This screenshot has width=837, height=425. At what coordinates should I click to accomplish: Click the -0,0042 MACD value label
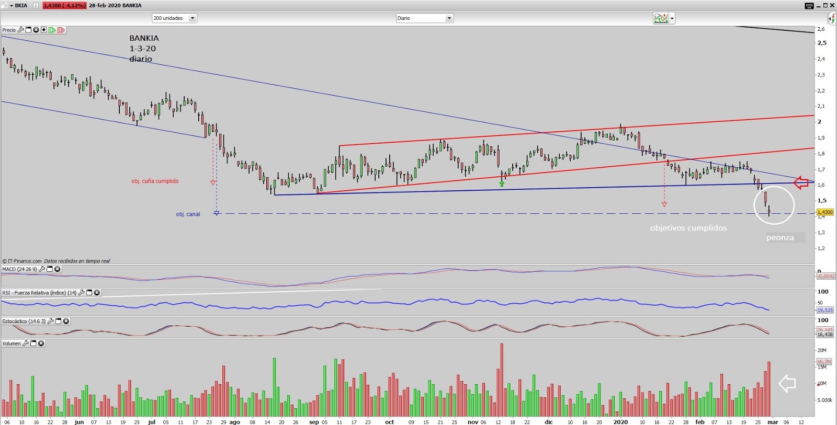point(826,275)
